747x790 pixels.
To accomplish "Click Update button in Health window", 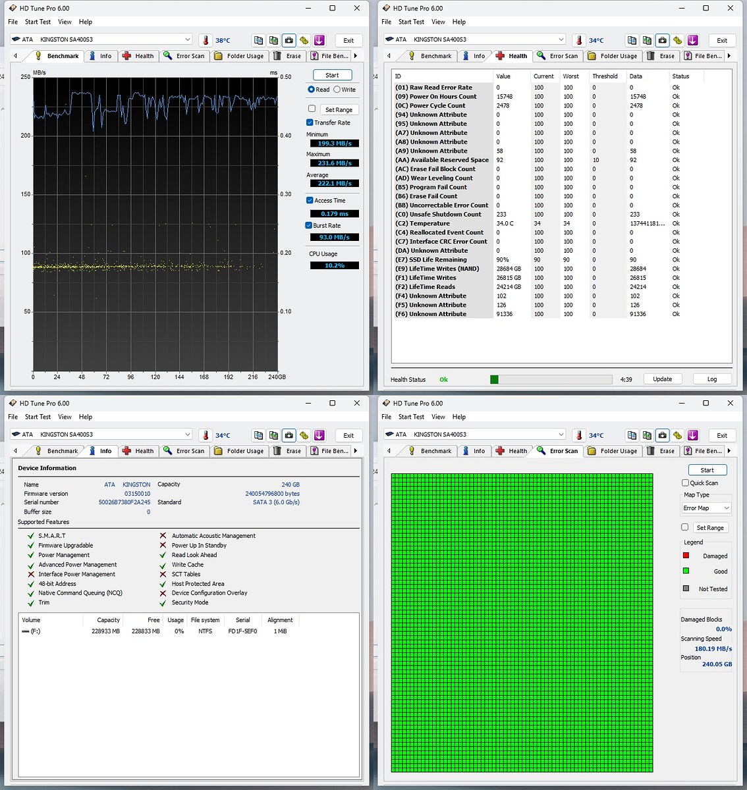I will [x=662, y=379].
